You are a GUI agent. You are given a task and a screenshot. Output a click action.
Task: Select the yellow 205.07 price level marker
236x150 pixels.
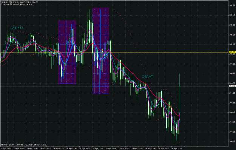point(232,52)
